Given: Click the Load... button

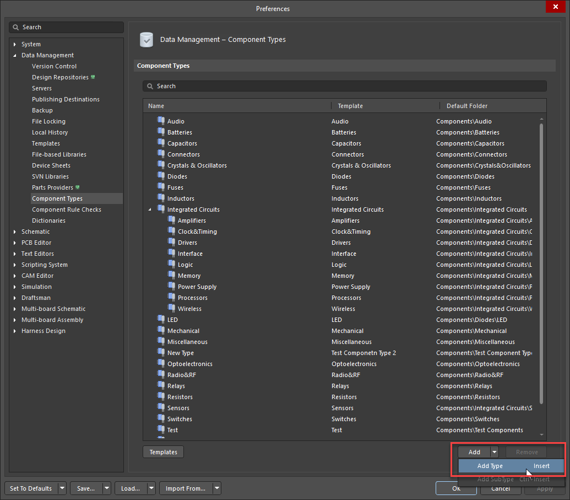Looking at the screenshot, I should click(131, 488).
